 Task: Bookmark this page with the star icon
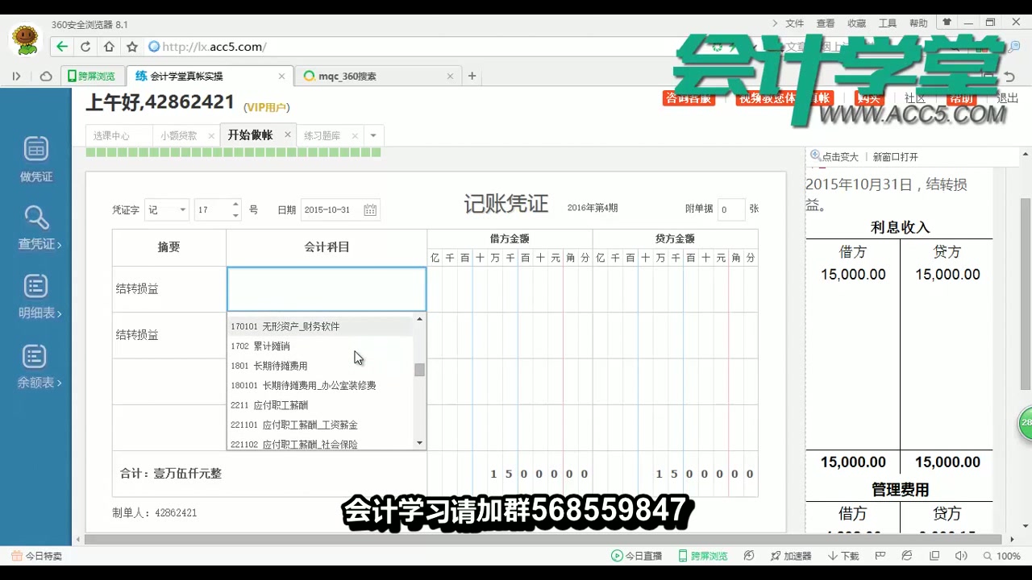click(x=132, y=47)
